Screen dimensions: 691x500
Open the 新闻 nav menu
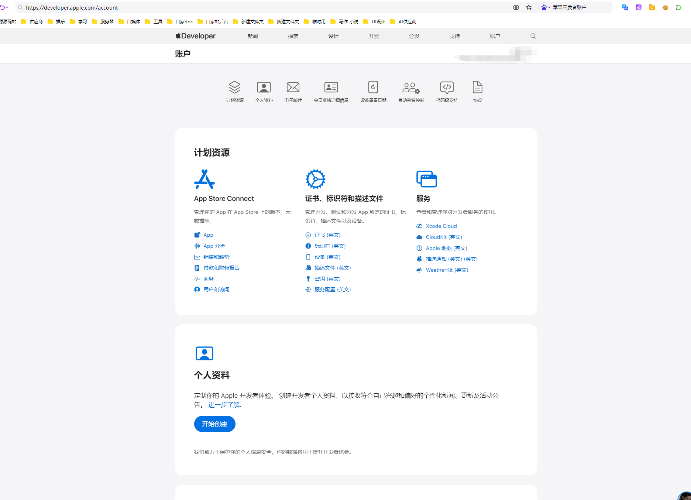253,36
